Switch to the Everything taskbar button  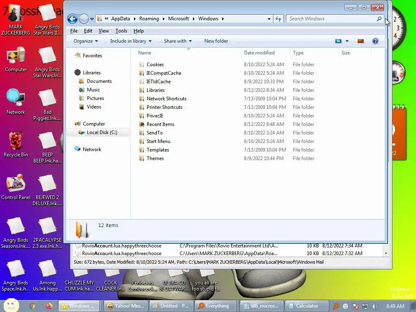click(x=215, y=306)
